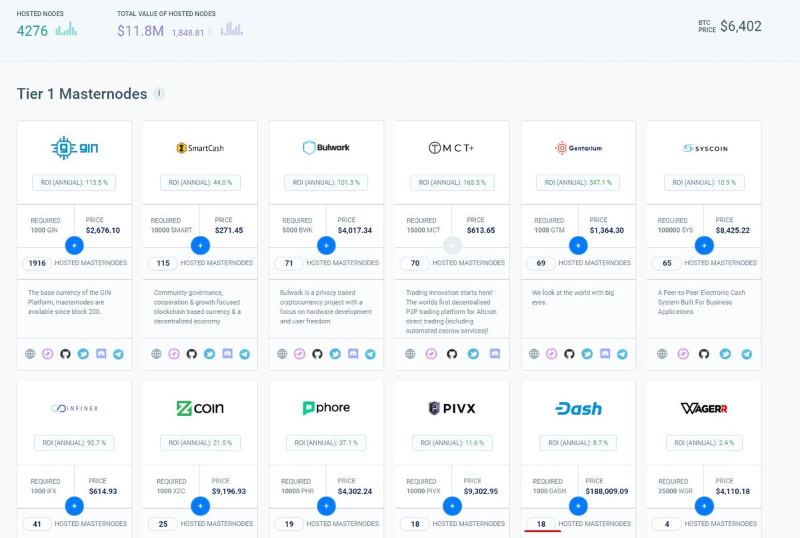
Task: Add a Dash masternode with plus button
Action: [578, 507]
